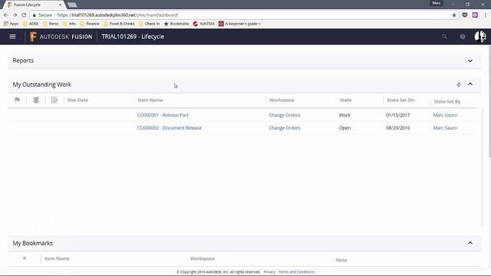The image size is (491, 276).
Task: Open the search magnifier icon
Action: pos(444,37)
